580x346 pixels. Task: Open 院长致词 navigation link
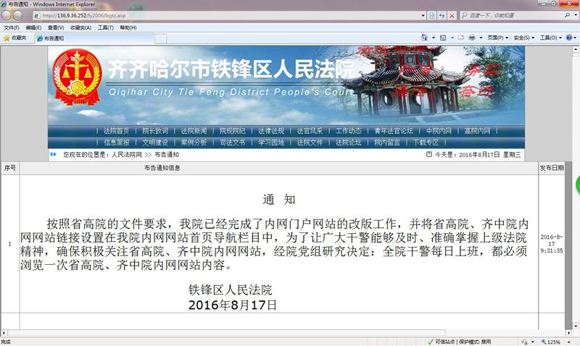click(155, 131)
